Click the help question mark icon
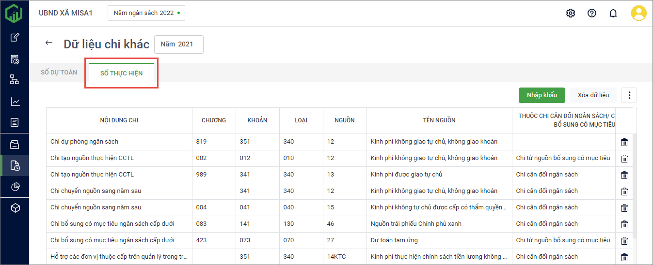653x265 pixels. point(592,13)
